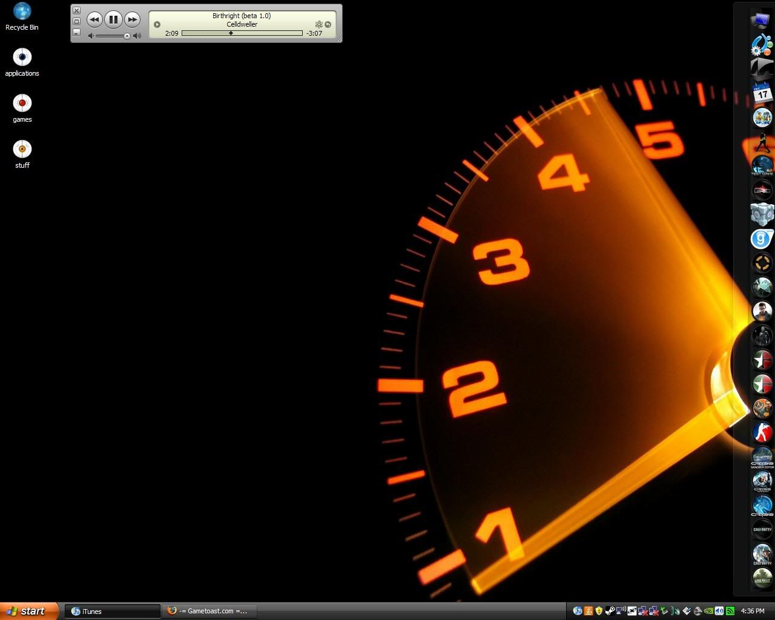Launch Spore from the dock
The width and height of the screenshot is (775, 620).
[x=762, y=117]
